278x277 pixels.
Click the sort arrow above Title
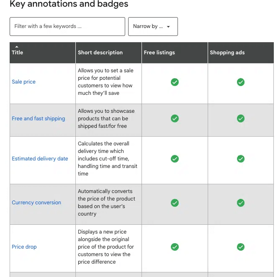17,46
